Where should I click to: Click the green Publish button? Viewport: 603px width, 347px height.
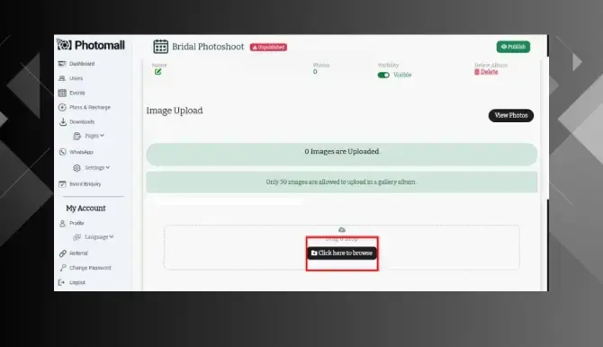pos(513,47)
